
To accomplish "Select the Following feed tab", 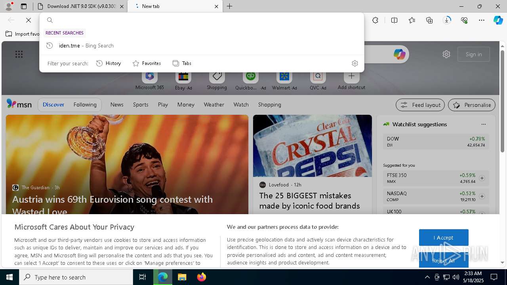I will [x=85, y=104].
